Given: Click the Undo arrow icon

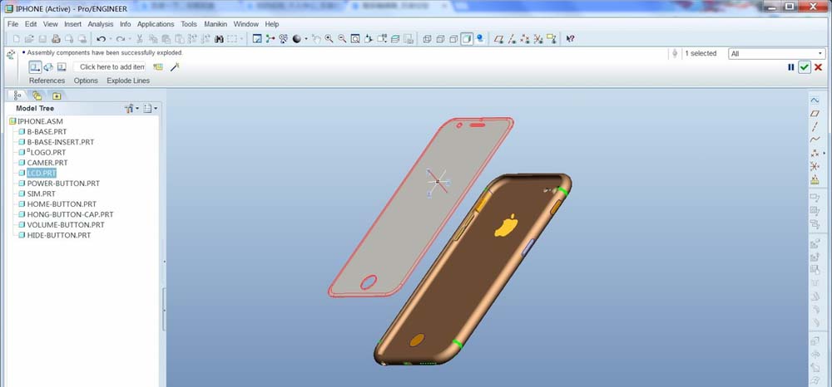Looking at the screenshot, I should point(101,39).
